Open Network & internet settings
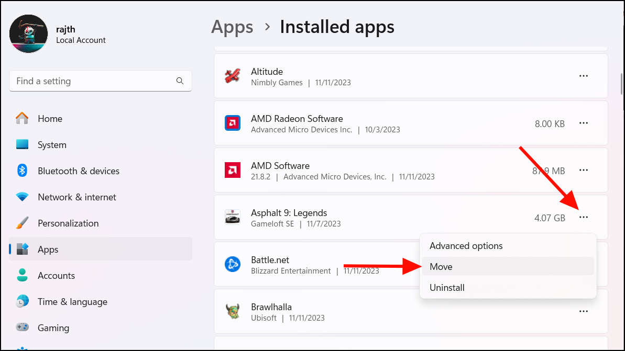Screen dimensions: 625x351 pyautogui.click(x=101, y=197)
